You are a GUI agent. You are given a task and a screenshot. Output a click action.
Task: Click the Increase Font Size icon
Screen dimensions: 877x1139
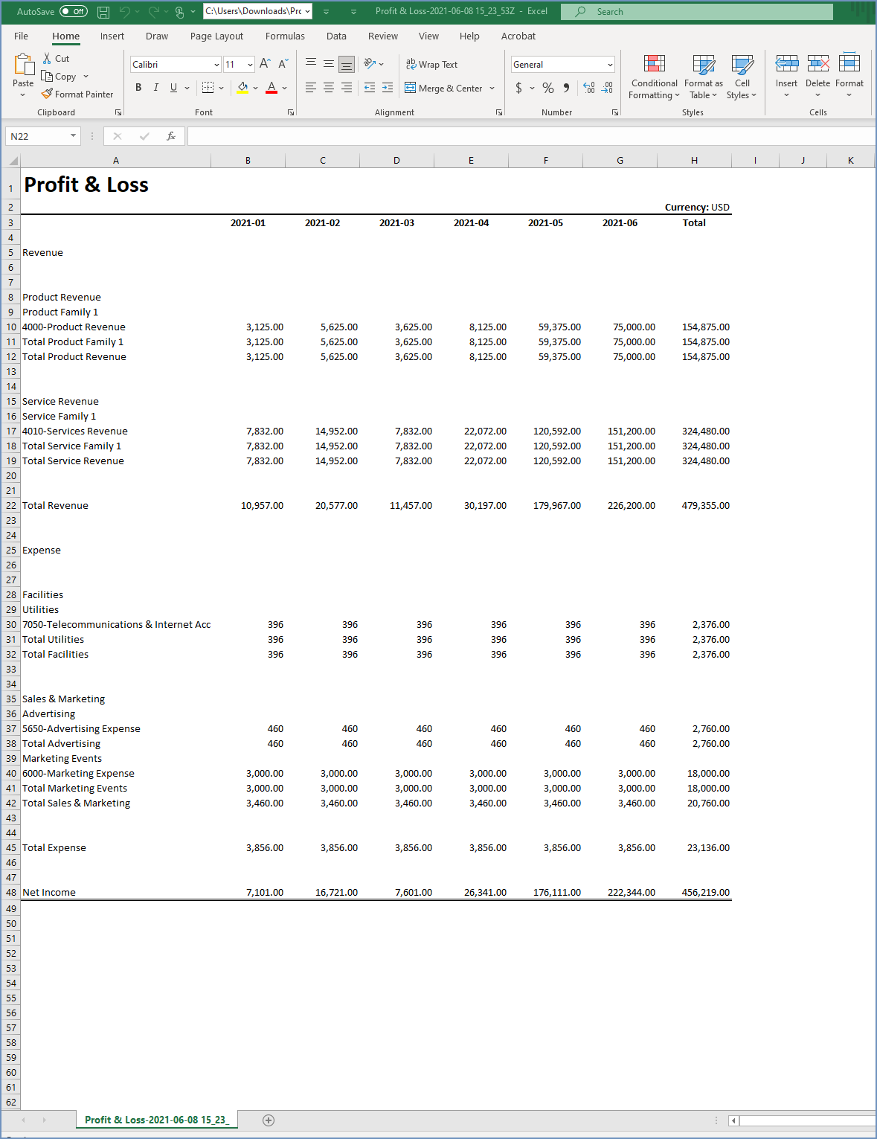(265, 65)
